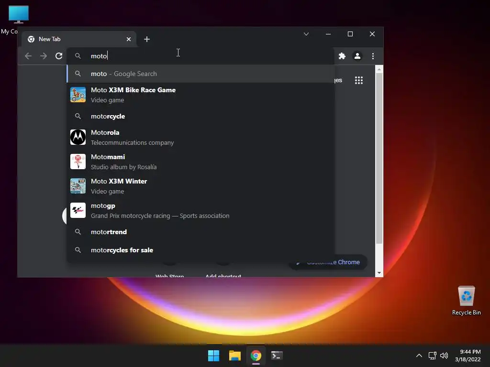Click "Telecommunications company" description text

point(132,142)
